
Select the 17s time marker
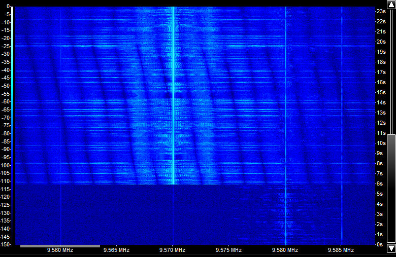point(381,72)
